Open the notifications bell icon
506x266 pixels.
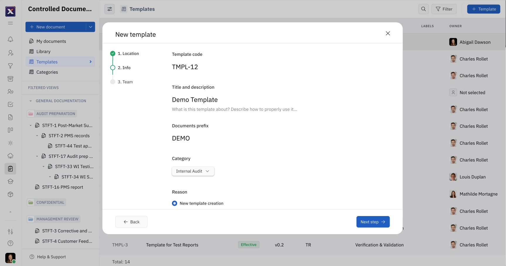click(x=10, y=39)
